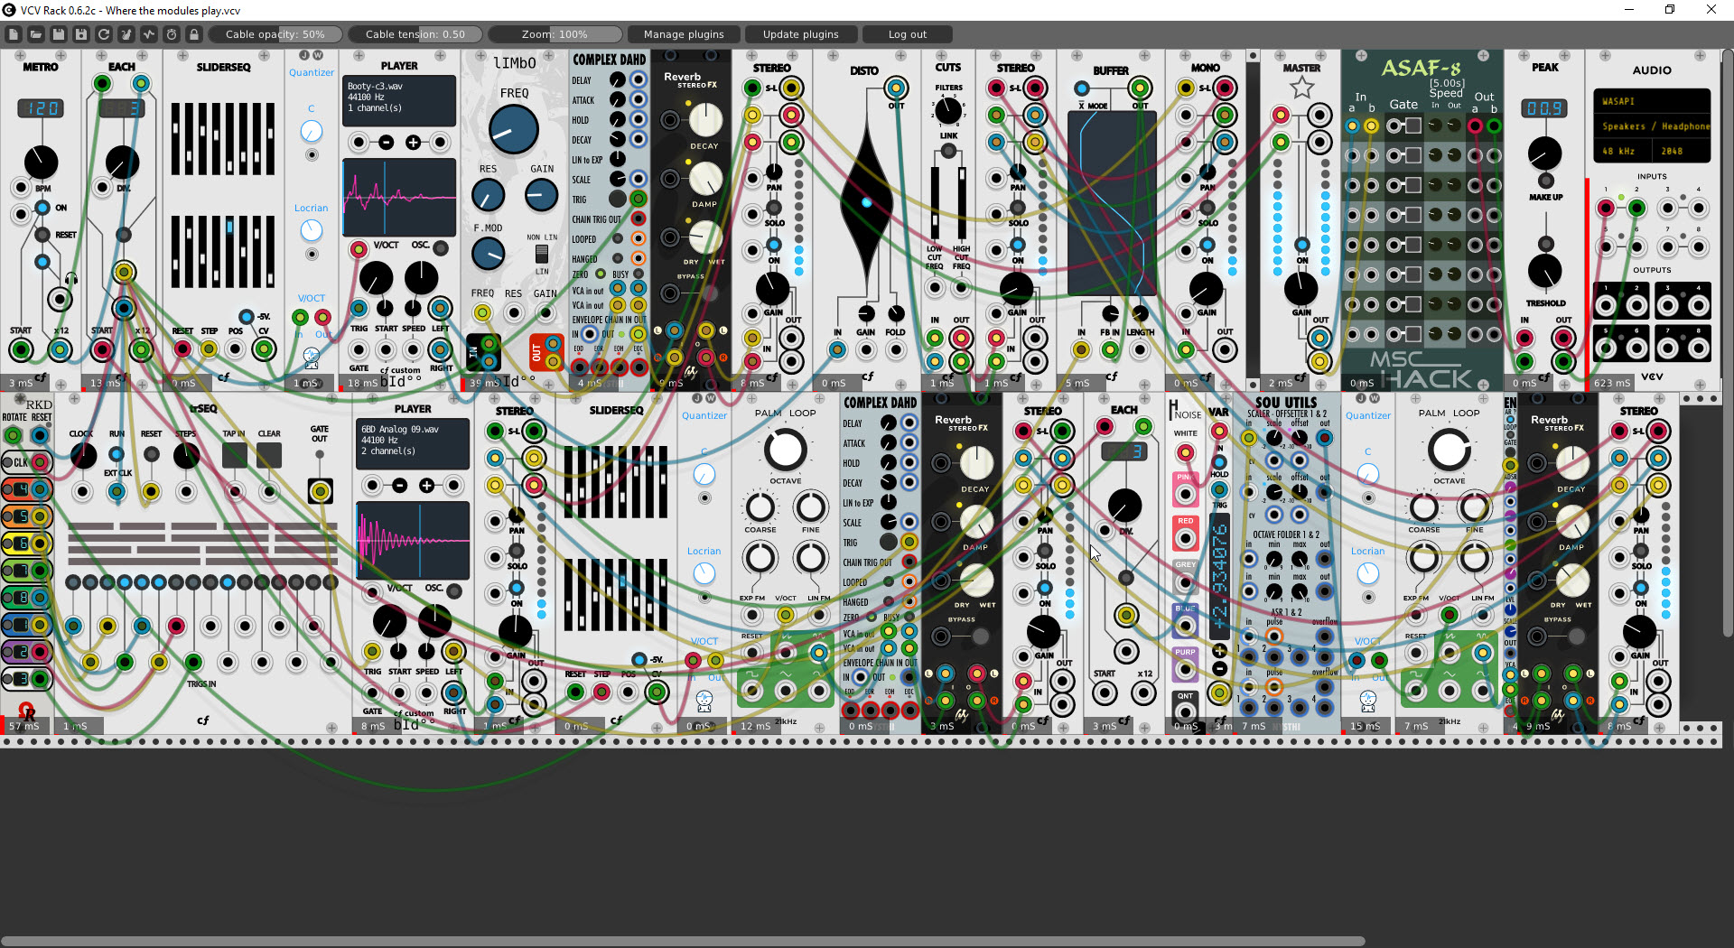Viewport: 1734px width, 948px height.
Task: Click the Save patch disk icon
Action: (x=59, y=34)
